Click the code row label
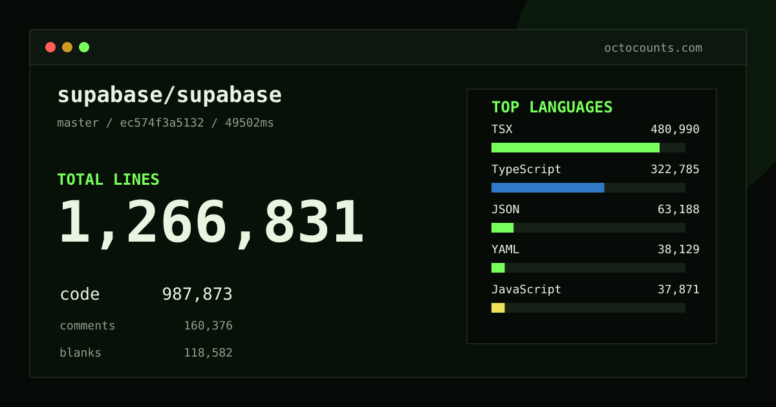This screenshot has height=407, width=776. (x=80, y=295)
